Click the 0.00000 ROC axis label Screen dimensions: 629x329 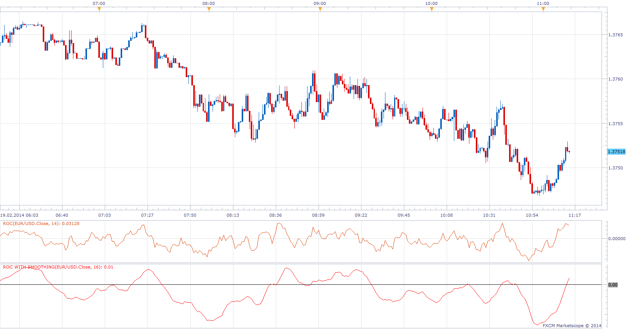tap(617, 239)
